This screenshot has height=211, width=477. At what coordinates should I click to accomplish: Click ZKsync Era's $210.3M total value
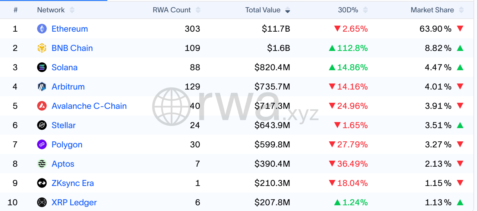(x=272, y=183)
